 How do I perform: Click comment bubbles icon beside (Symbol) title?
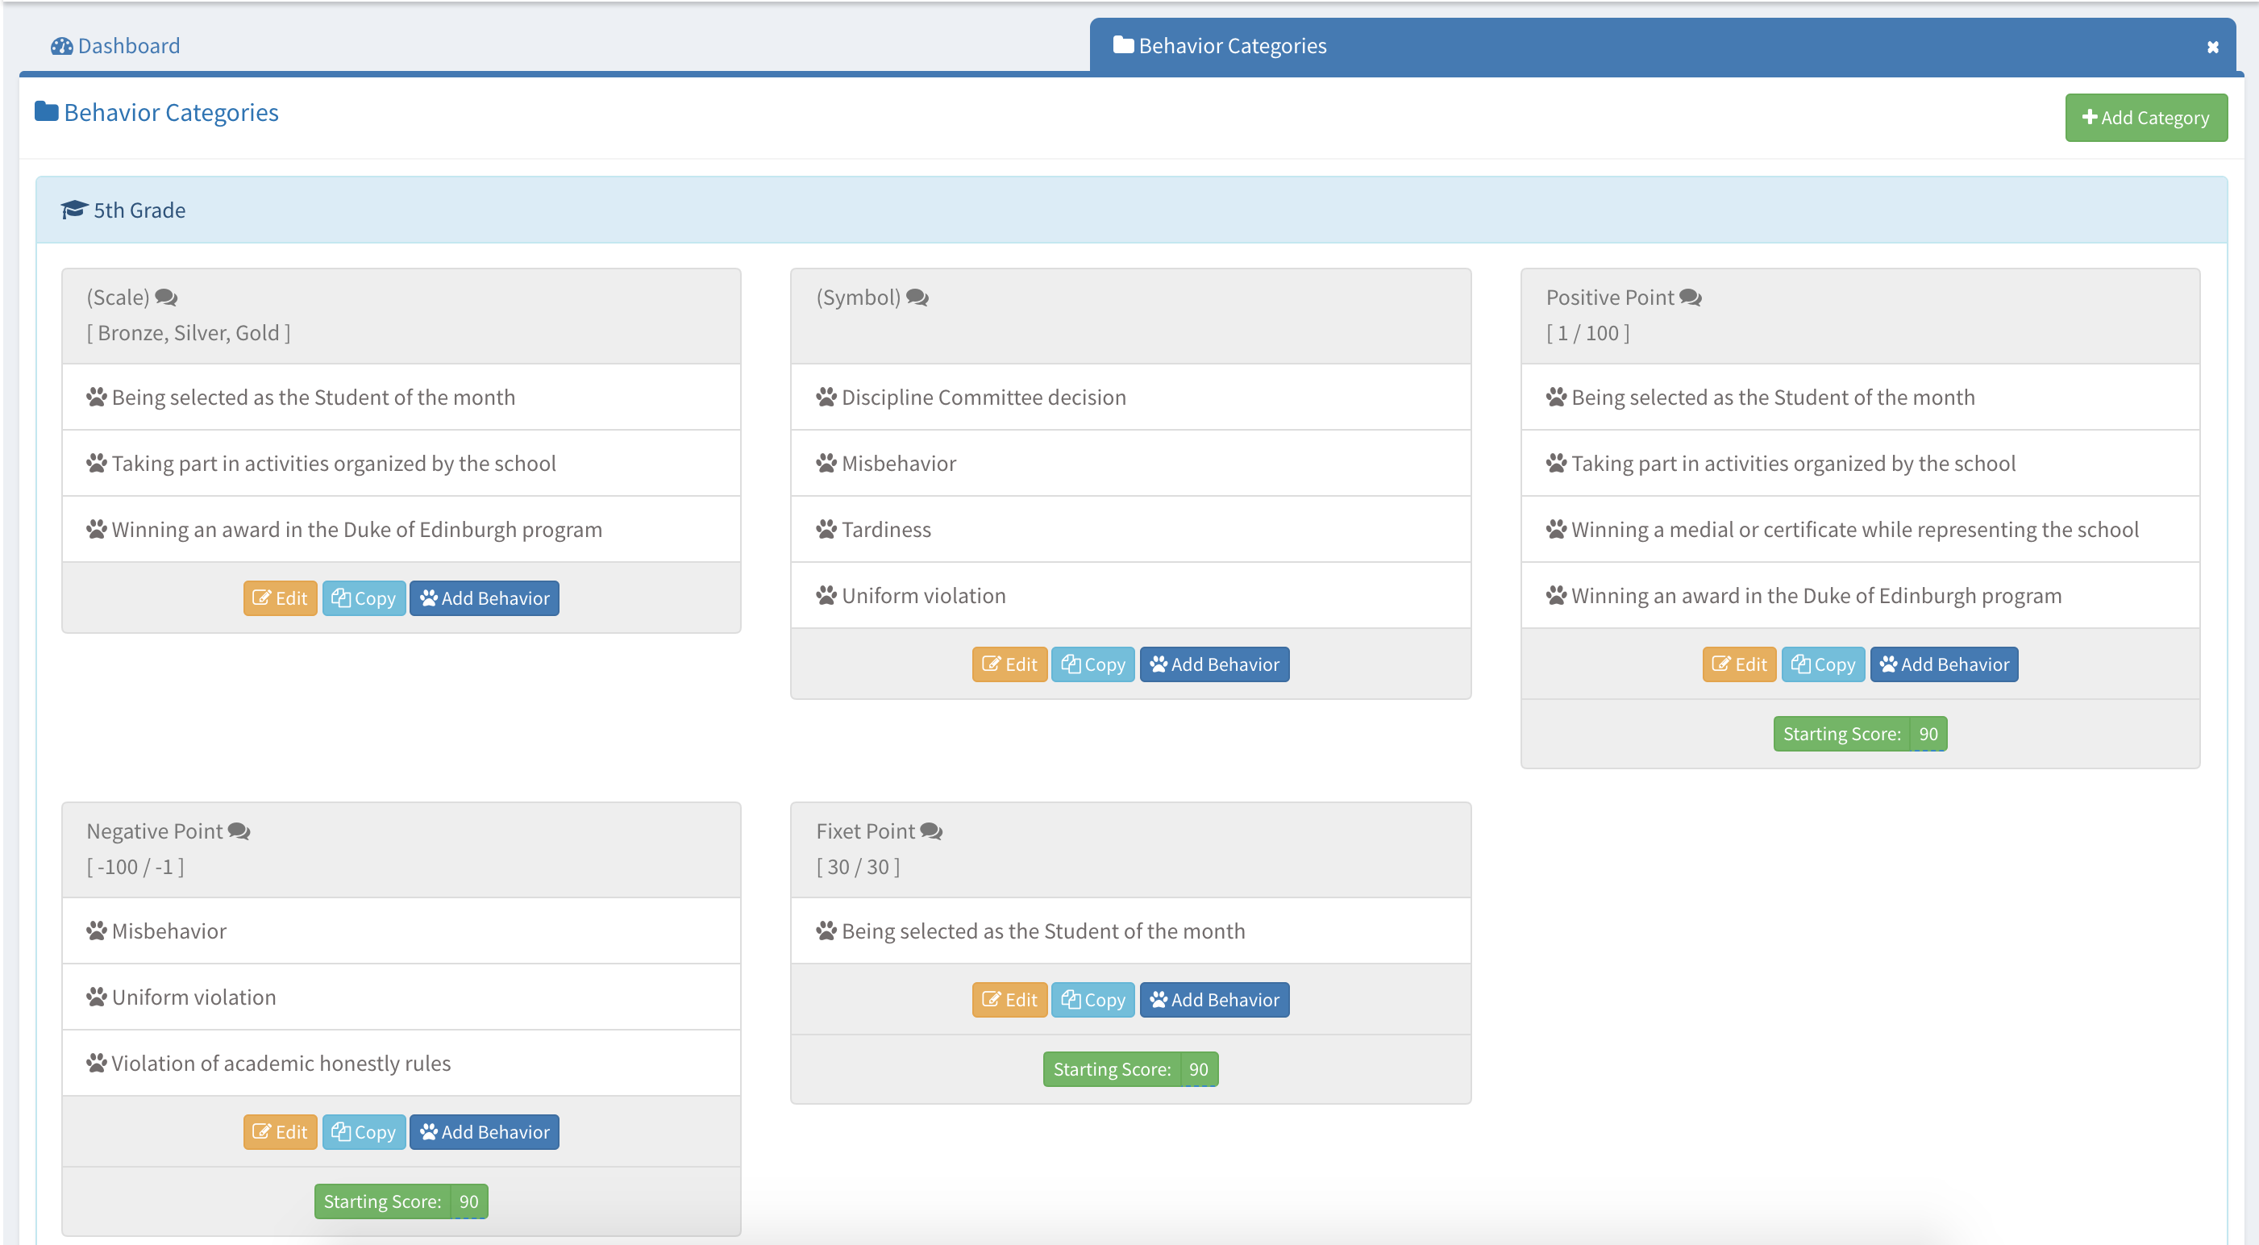tap(917, 298)
